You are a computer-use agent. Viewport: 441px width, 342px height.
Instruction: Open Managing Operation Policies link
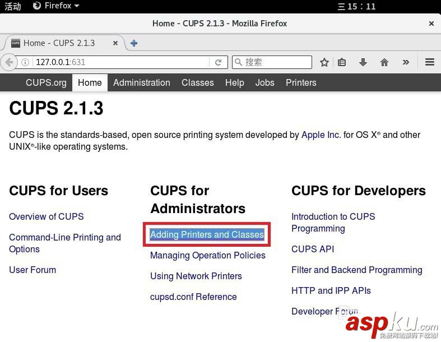(207, 255)
